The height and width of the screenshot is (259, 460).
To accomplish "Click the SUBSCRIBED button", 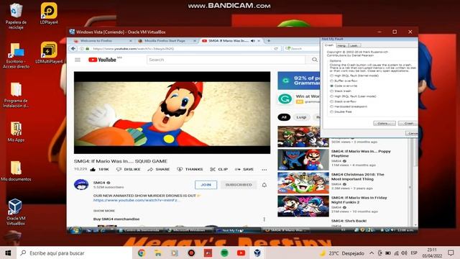I will pyautogui.click(x=239, y=185).
